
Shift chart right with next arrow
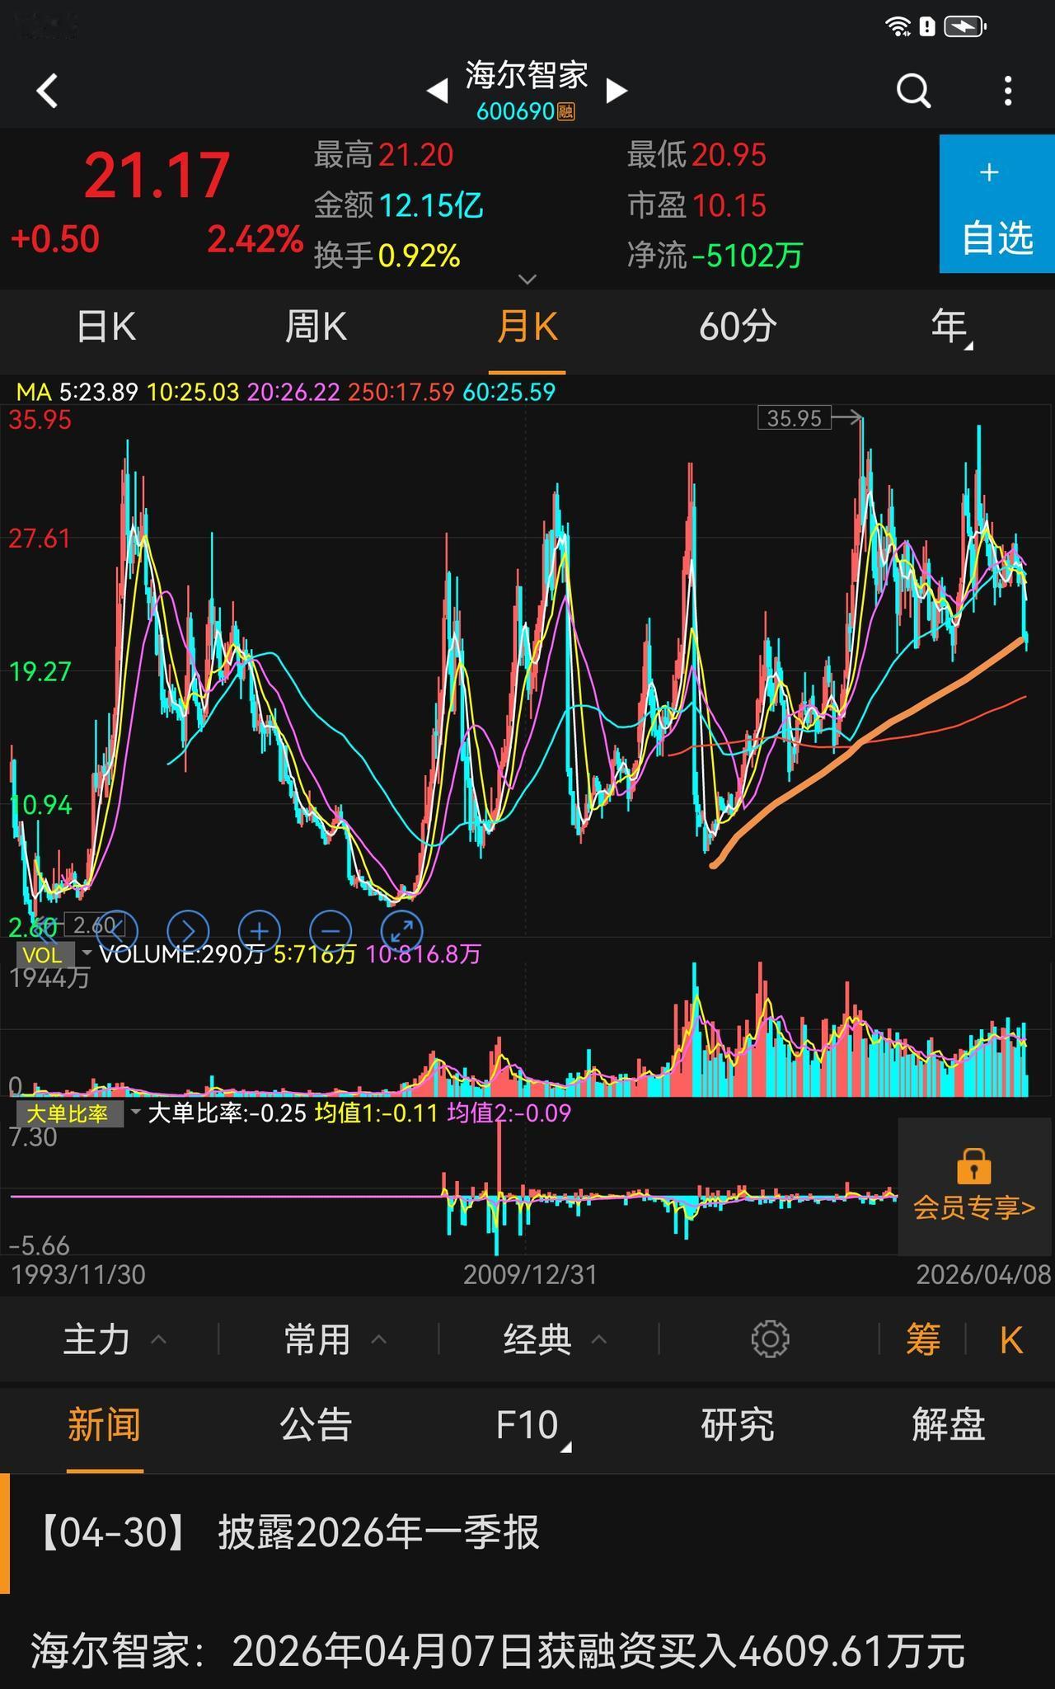point(188,931)
